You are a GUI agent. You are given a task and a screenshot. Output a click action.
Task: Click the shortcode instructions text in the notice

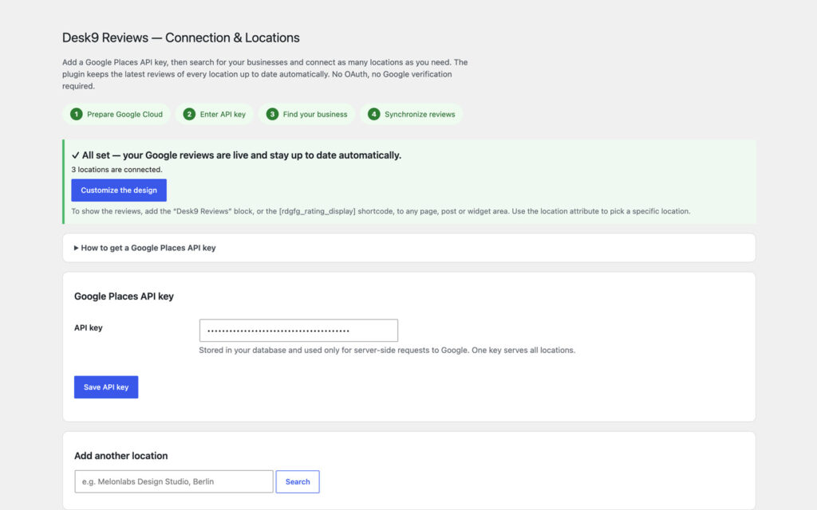click(x=381, y=211)
